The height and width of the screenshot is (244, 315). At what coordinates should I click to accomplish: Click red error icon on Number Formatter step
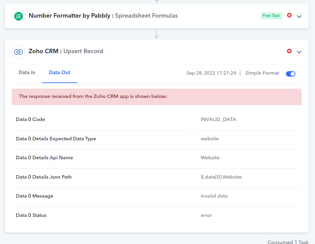pos(289,15)
